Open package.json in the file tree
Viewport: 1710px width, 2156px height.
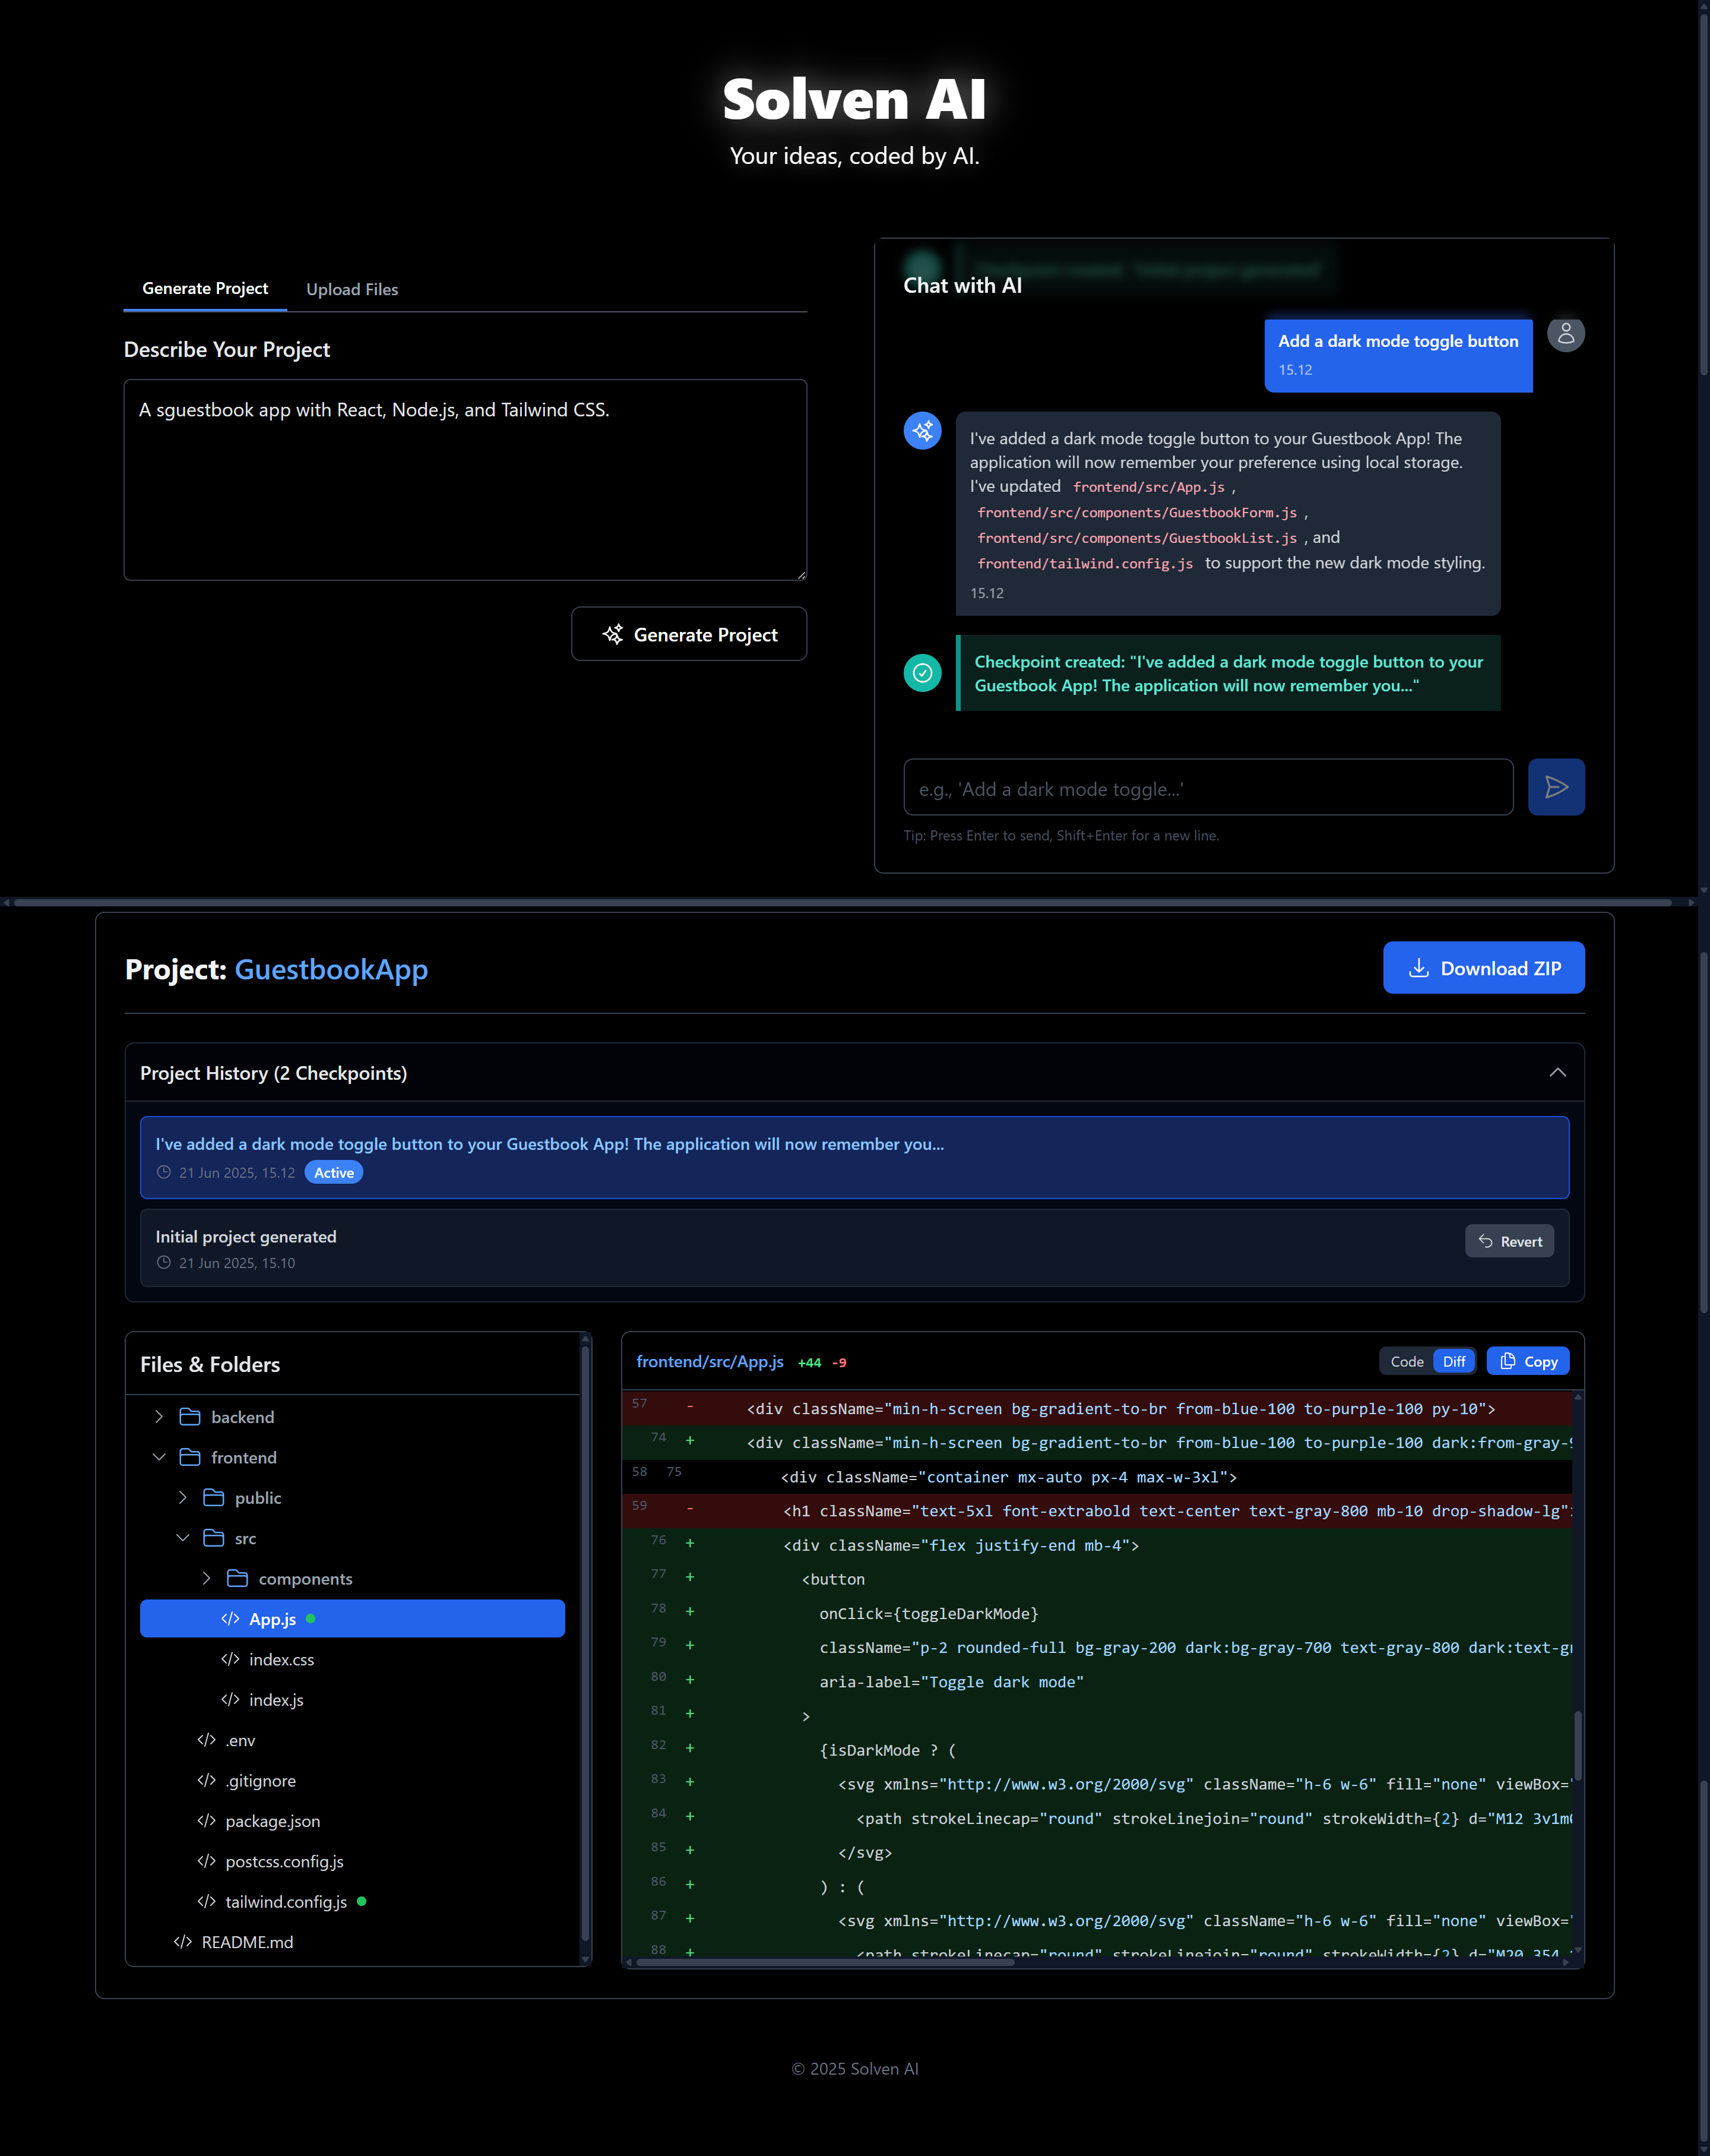[x=351, y=1820]
